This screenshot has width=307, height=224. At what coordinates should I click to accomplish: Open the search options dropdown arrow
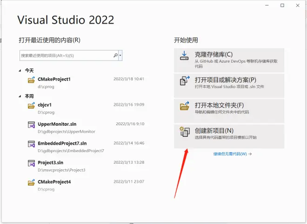(120, 56)
